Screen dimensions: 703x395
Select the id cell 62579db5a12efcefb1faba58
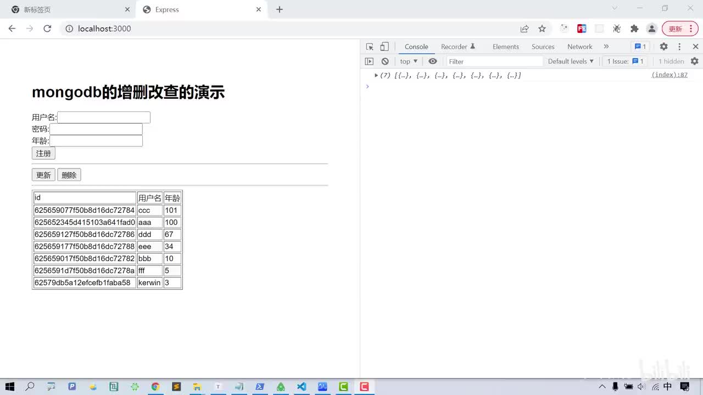click(85, 283)
